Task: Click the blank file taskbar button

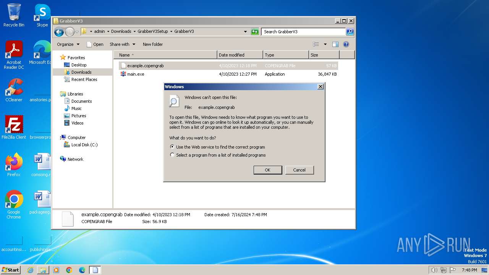Action: pos(95,270)
